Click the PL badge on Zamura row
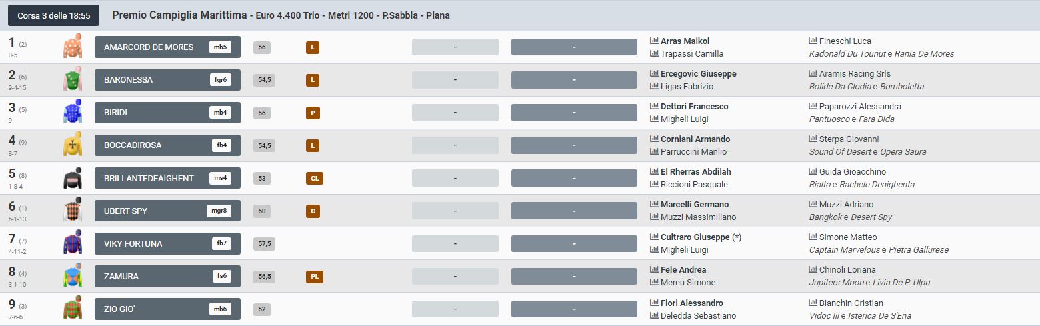Image resolution: width=1040 pixels, height=326 pixels. 314,276
